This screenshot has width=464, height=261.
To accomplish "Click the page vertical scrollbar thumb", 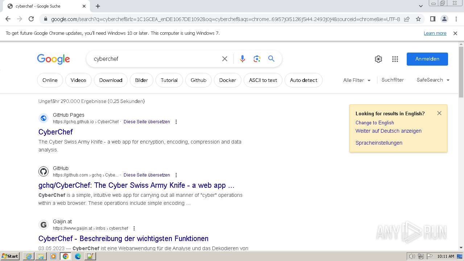I will pyautogui.click(x=461, y=72).
